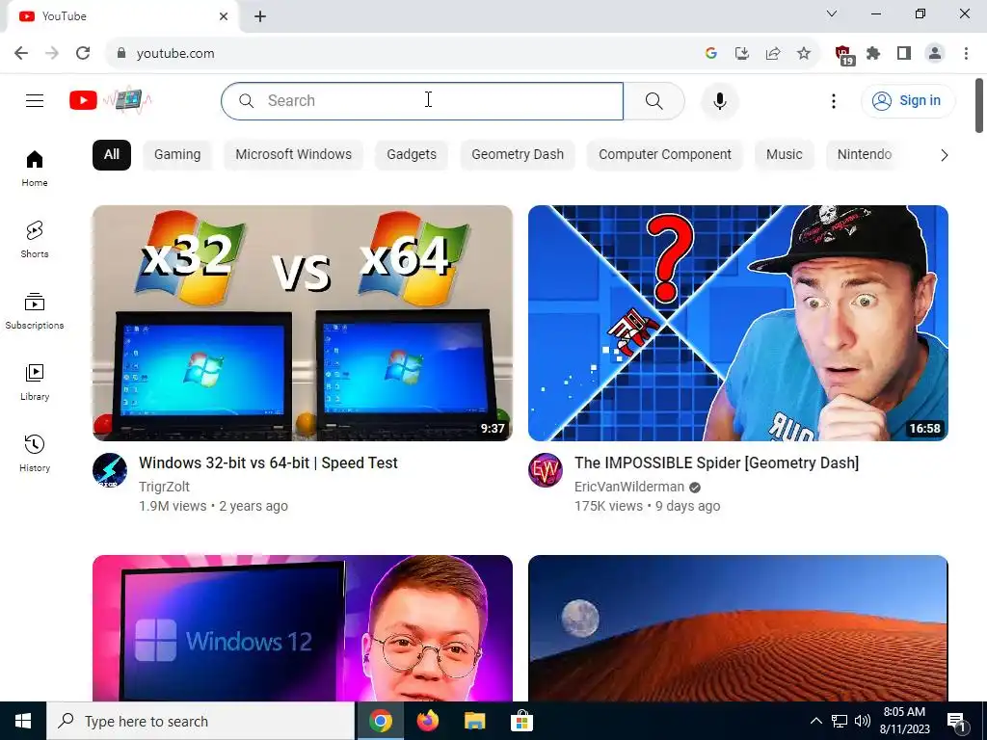The image size is (987, 740).
Task: Open the Windows 12 video thumbnail
Action: [302, 628]
